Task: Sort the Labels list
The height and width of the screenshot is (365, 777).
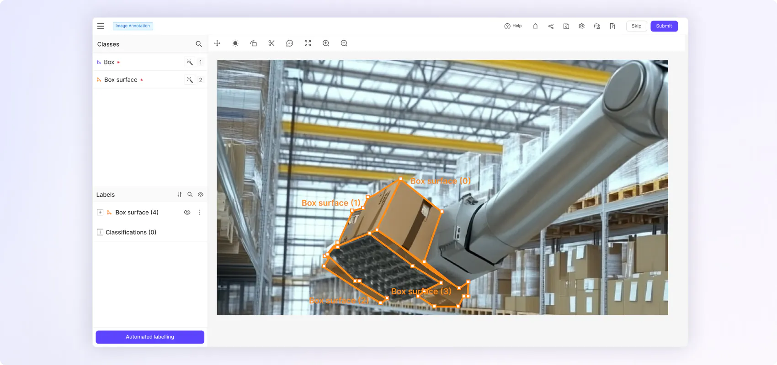Action: [x=180, y=194]
